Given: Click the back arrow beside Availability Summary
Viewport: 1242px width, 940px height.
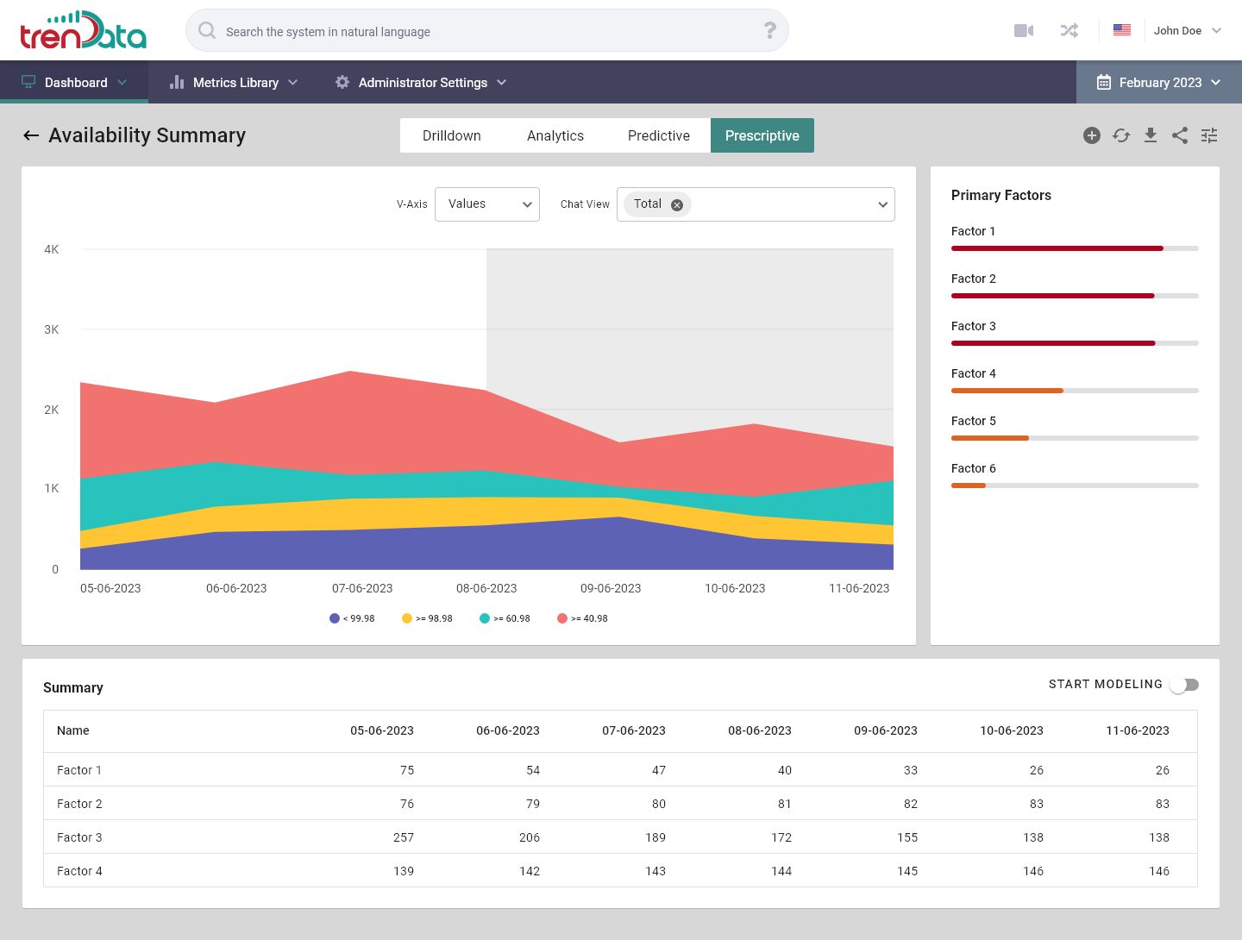Looking at the screenshot, I should point(31,135).
